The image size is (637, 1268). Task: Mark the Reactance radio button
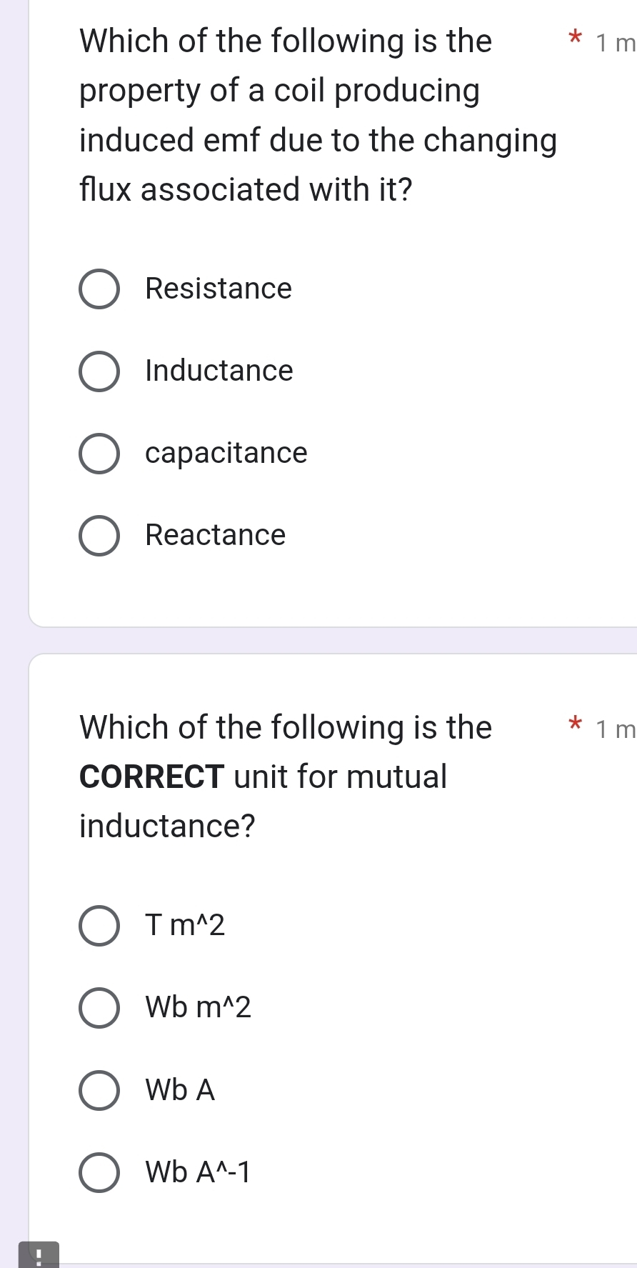coord(99,536)
